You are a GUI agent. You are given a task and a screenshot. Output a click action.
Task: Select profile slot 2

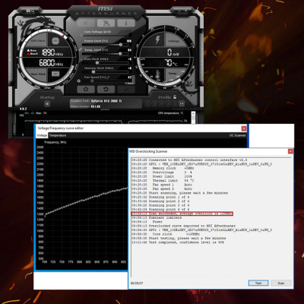point(154,103)
